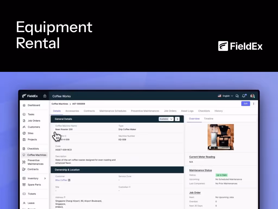
Task: Click the Sites globe icon
Action: click(24, 133)
